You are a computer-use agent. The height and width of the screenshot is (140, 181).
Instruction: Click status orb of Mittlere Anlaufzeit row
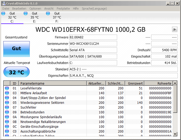pos(7,93)
